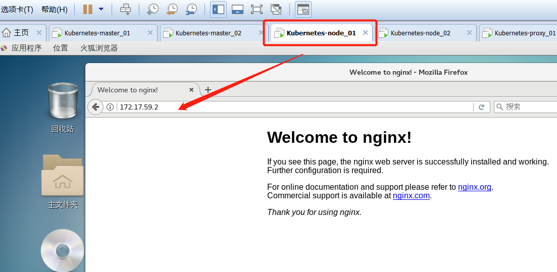
Task: Open the snapshot manager
Action: point(191,9)
